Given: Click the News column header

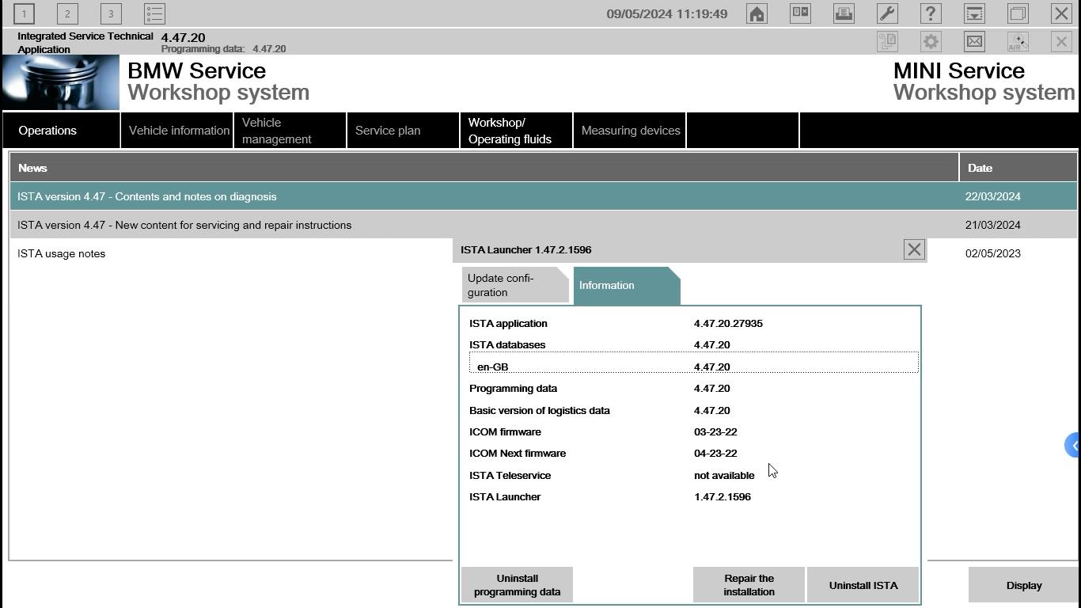Looking at the screenshot, I should pyautogui.click(x=484, y=168).
